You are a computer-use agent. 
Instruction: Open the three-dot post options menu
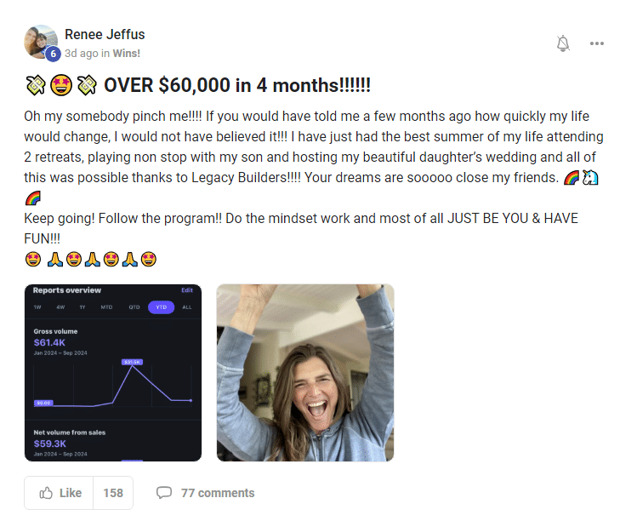point(597,43)
